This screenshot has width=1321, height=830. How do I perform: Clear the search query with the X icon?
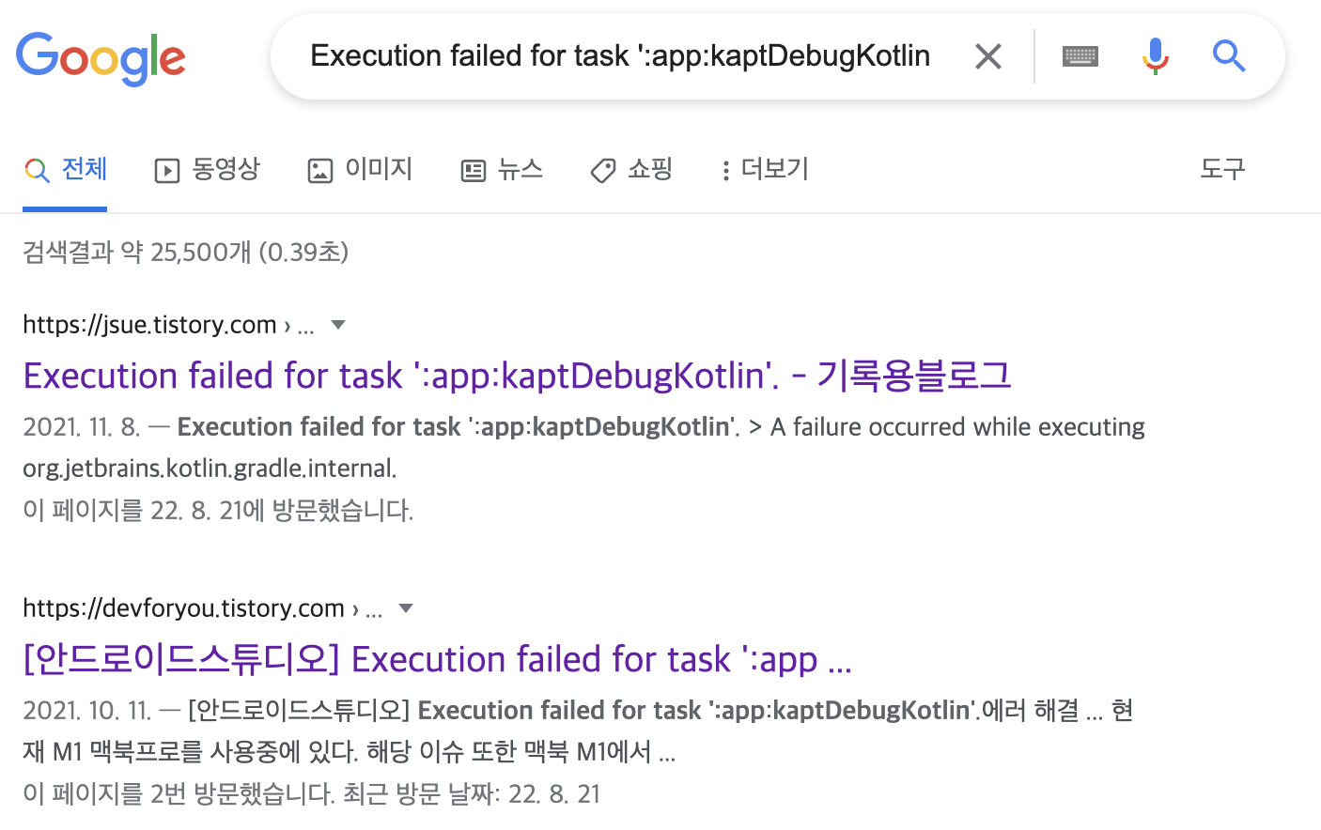[x=988, y=56]
